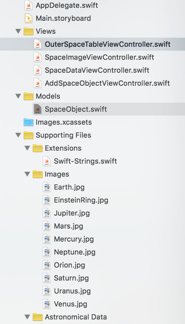Select the Uranus.jpg file name
Viewport: 185px width, 324px height.
click(72, 291)
